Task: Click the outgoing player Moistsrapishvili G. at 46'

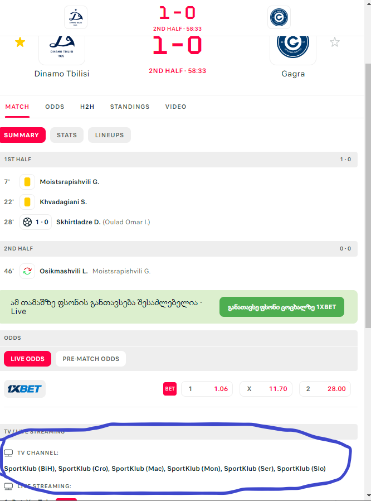Action: (x=121, y=271)
